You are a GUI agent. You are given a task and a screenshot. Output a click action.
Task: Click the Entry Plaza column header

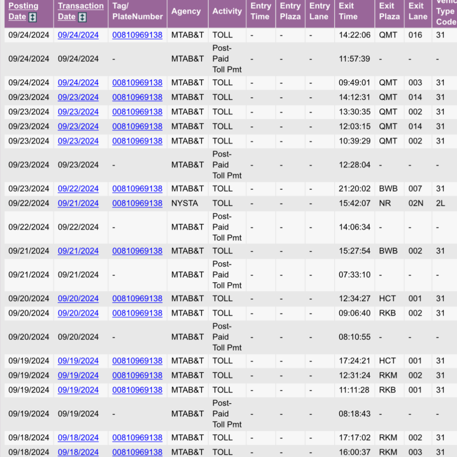tap(290, 11)
